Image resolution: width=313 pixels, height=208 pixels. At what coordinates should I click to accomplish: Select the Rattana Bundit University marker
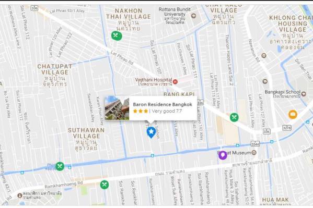pyautogui.click(x=193, y=16)
